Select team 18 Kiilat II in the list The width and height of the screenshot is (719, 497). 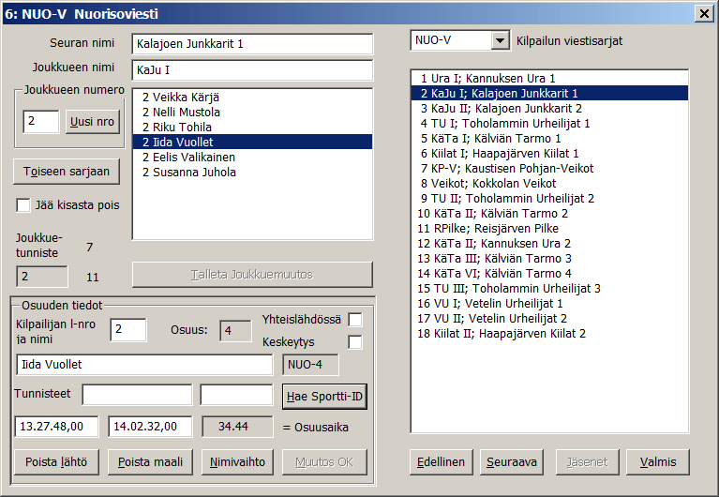pos(502,333)
